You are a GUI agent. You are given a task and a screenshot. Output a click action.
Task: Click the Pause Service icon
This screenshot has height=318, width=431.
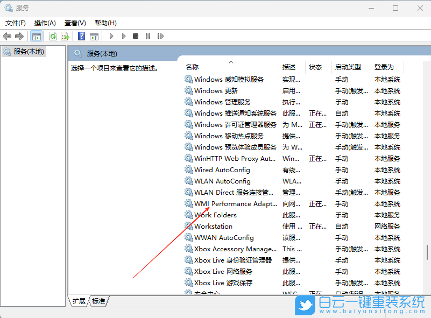(x=148, y=36)
